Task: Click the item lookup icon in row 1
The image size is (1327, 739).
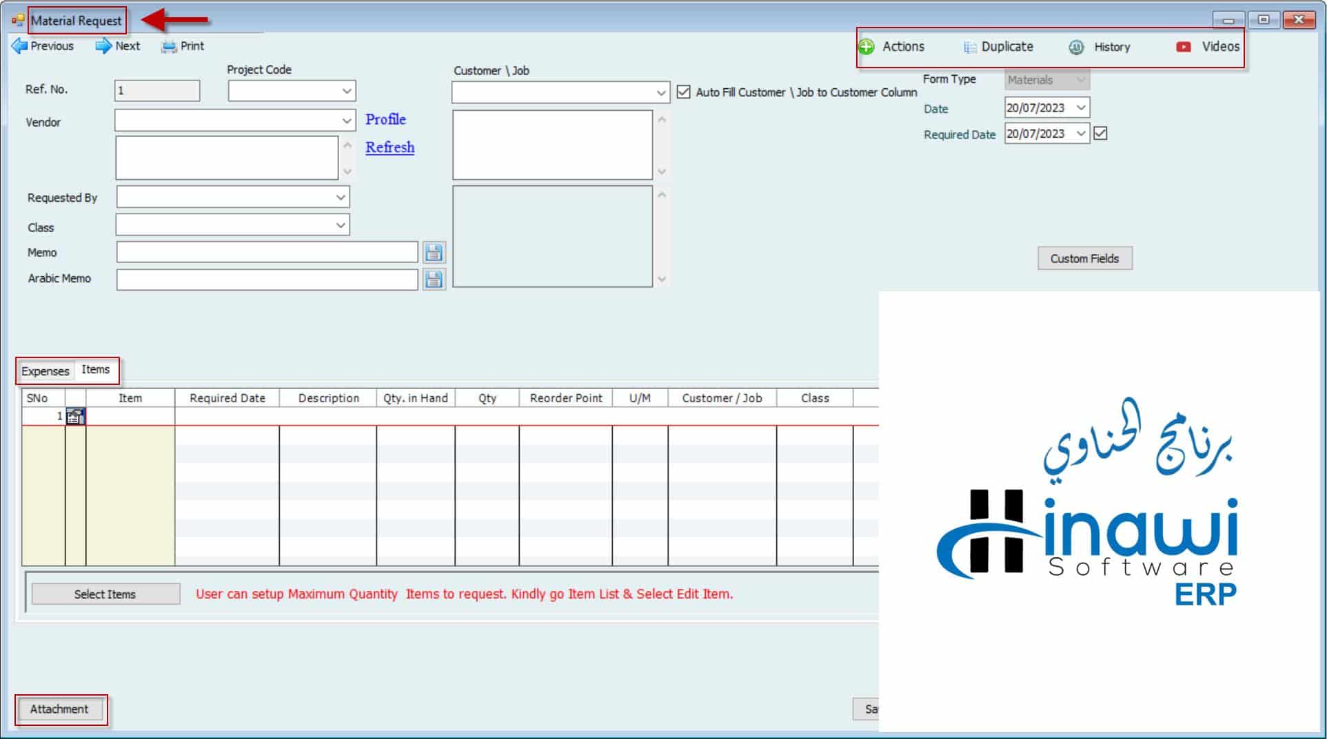Action: point(76,416)
